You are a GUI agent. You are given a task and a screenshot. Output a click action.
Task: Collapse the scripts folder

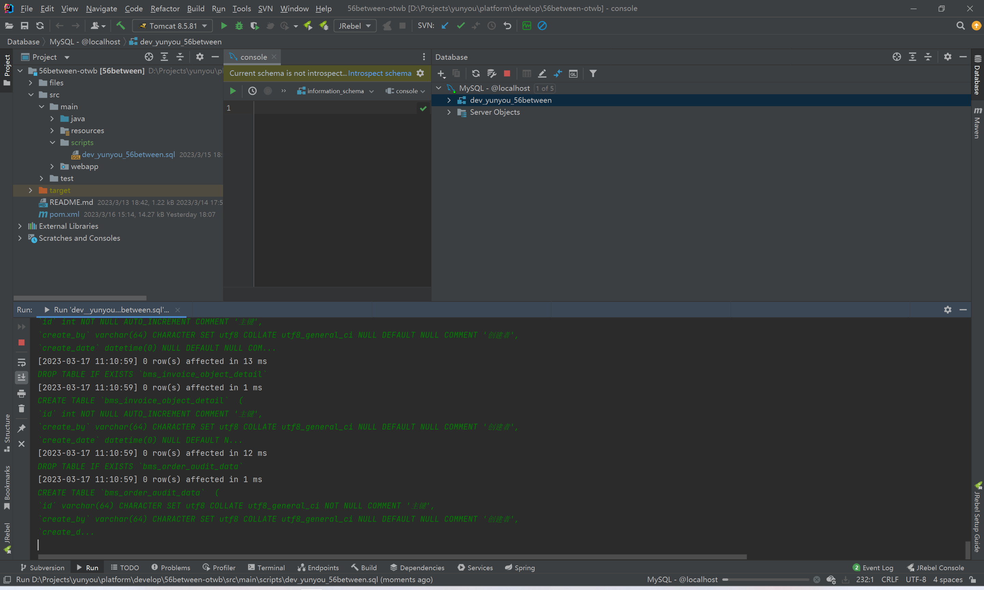(x=52, y=142)
